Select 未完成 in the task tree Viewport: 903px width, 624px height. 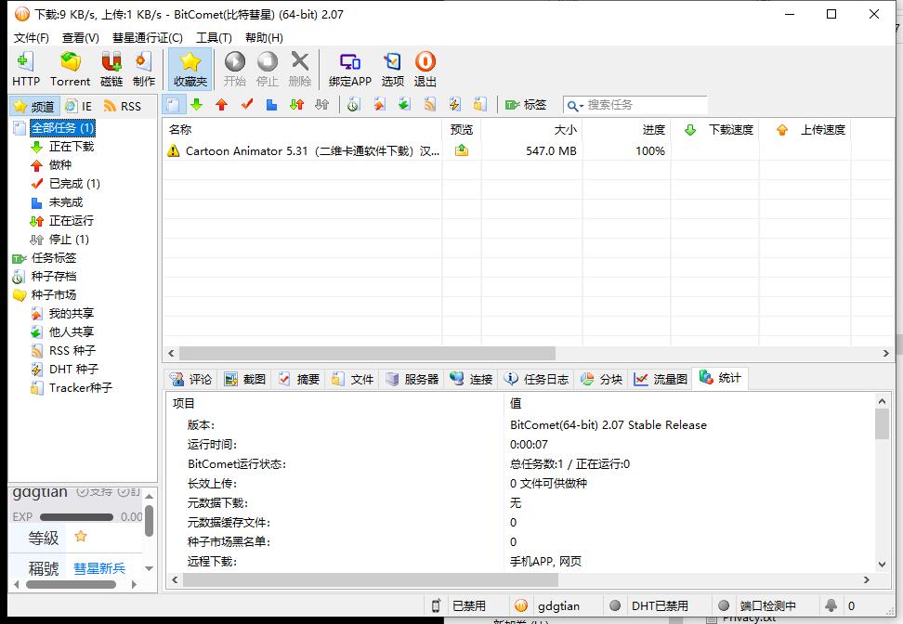66,202
